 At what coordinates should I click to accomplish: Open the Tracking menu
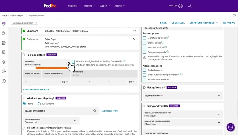[89, 6]
